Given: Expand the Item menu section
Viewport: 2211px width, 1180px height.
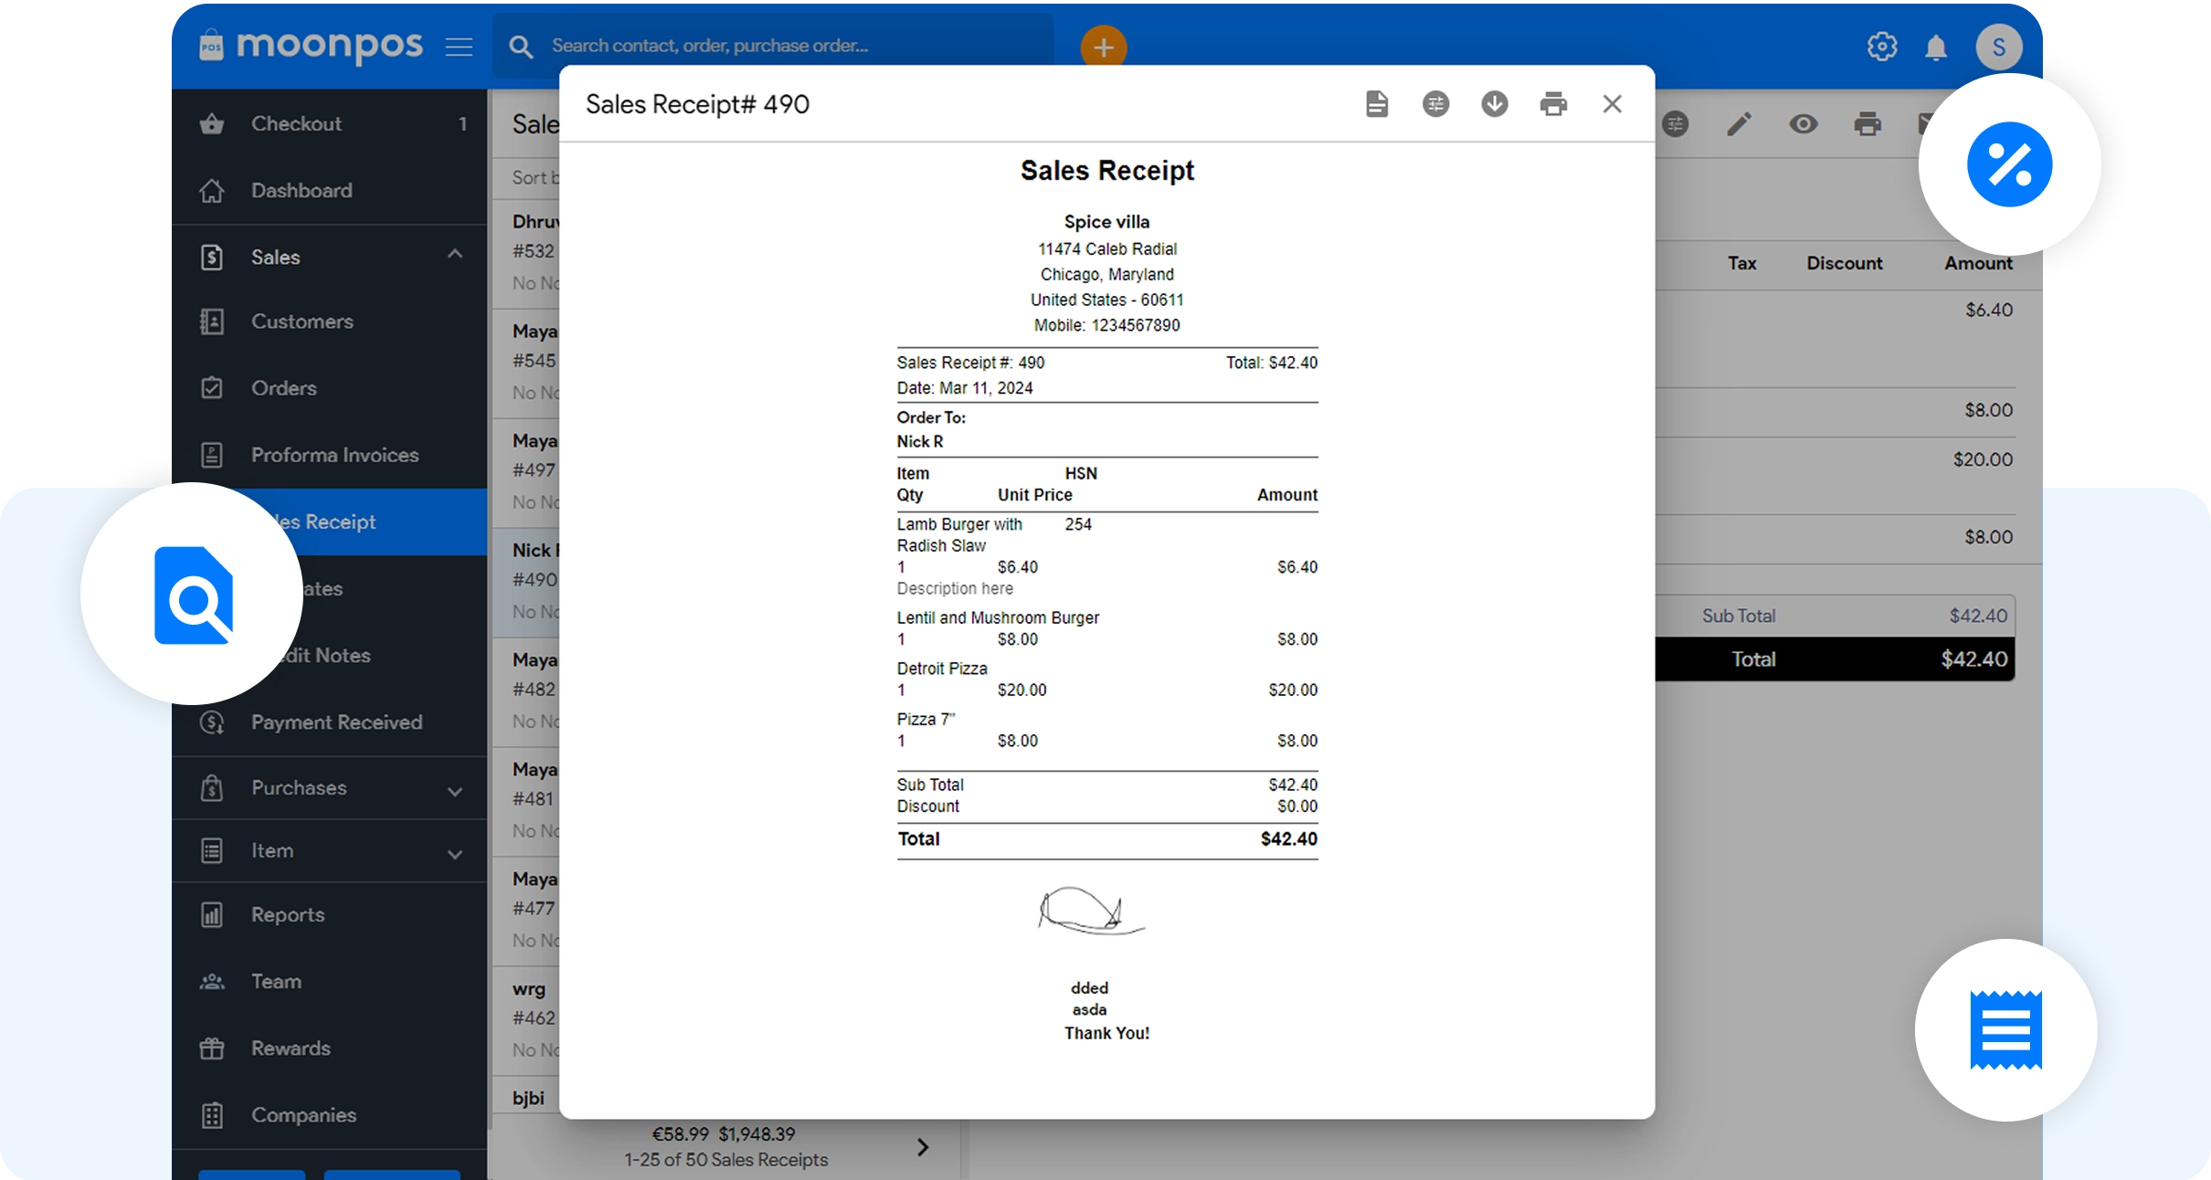Looking at the screenshot, I should [x=455, y=854].
